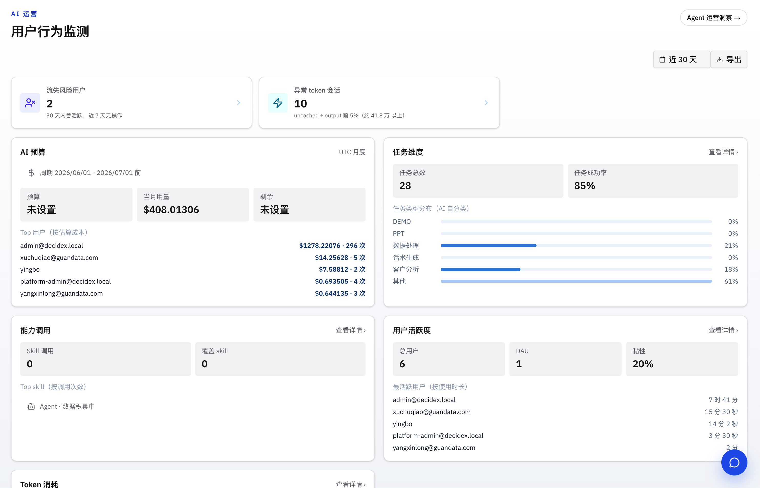
Task: Click the 21% percentage for 数据处理
Action: coord(731,246)
